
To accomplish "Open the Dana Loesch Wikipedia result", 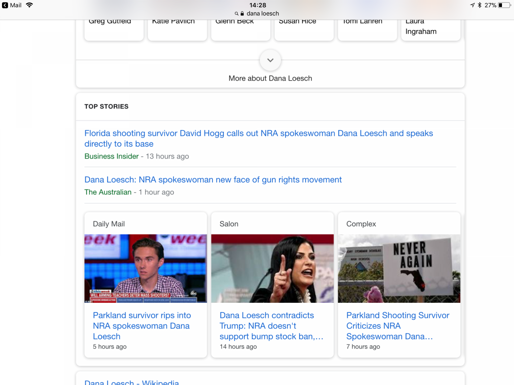I will (132, 382).
